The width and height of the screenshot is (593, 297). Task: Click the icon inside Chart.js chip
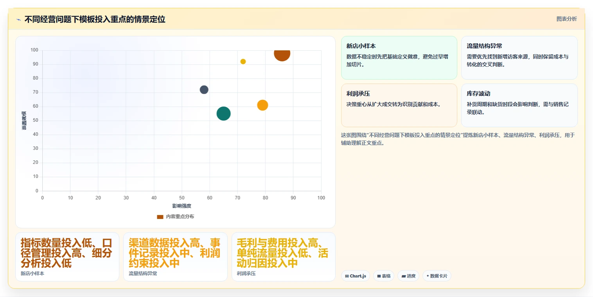click(347, 276)
